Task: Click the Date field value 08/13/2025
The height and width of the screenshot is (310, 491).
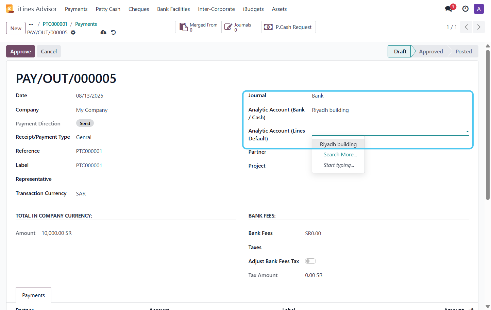Action: click(x=90, y=96)
